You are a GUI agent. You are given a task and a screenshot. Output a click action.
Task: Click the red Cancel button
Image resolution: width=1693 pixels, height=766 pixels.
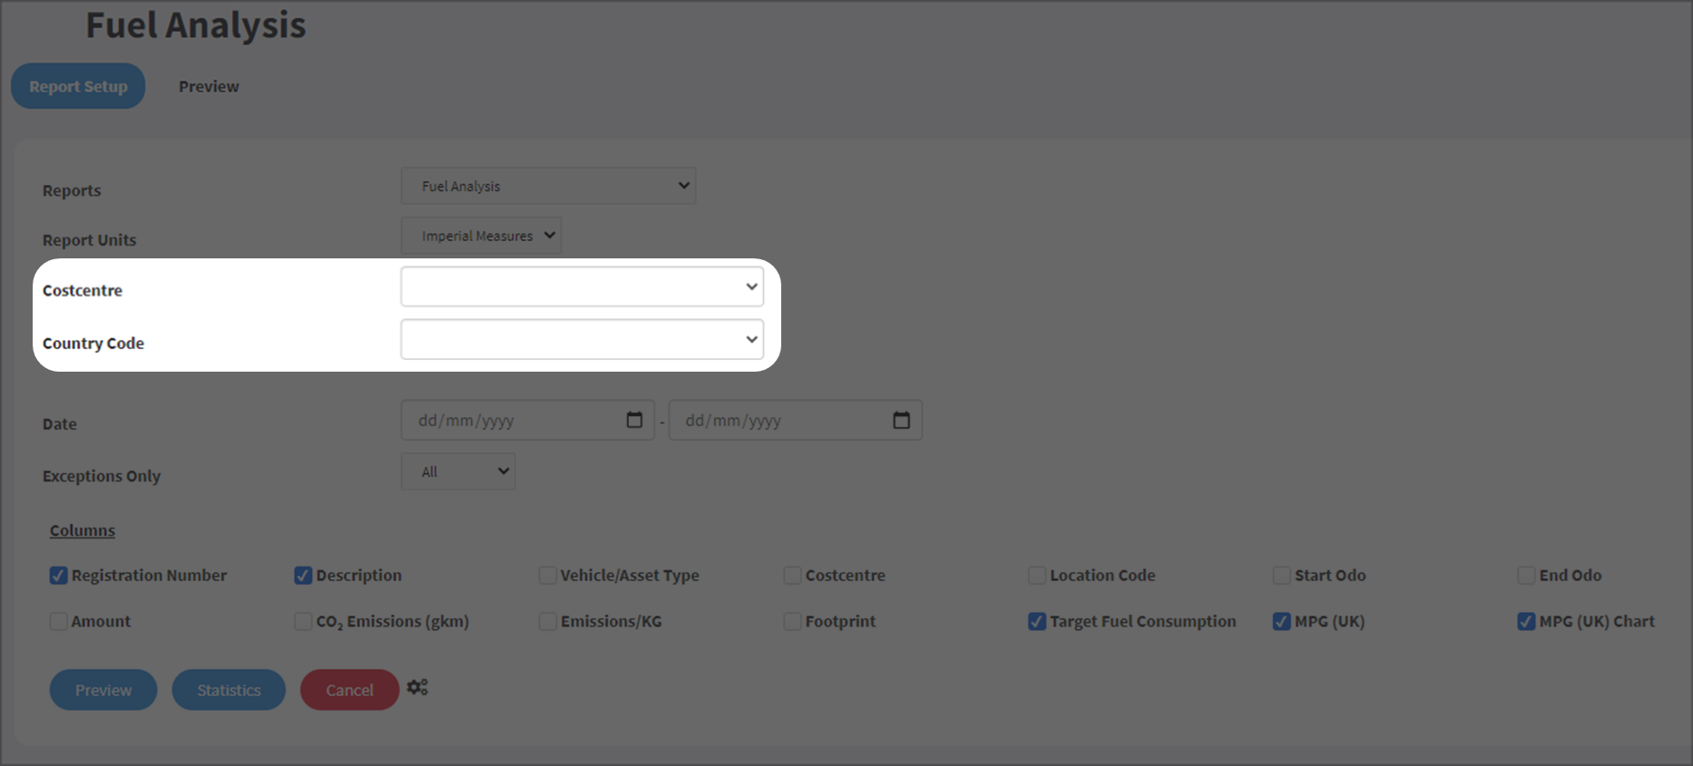pos(349,690)
